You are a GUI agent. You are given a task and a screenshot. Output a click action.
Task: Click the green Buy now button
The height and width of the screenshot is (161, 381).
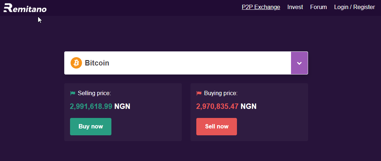point(91,127)
